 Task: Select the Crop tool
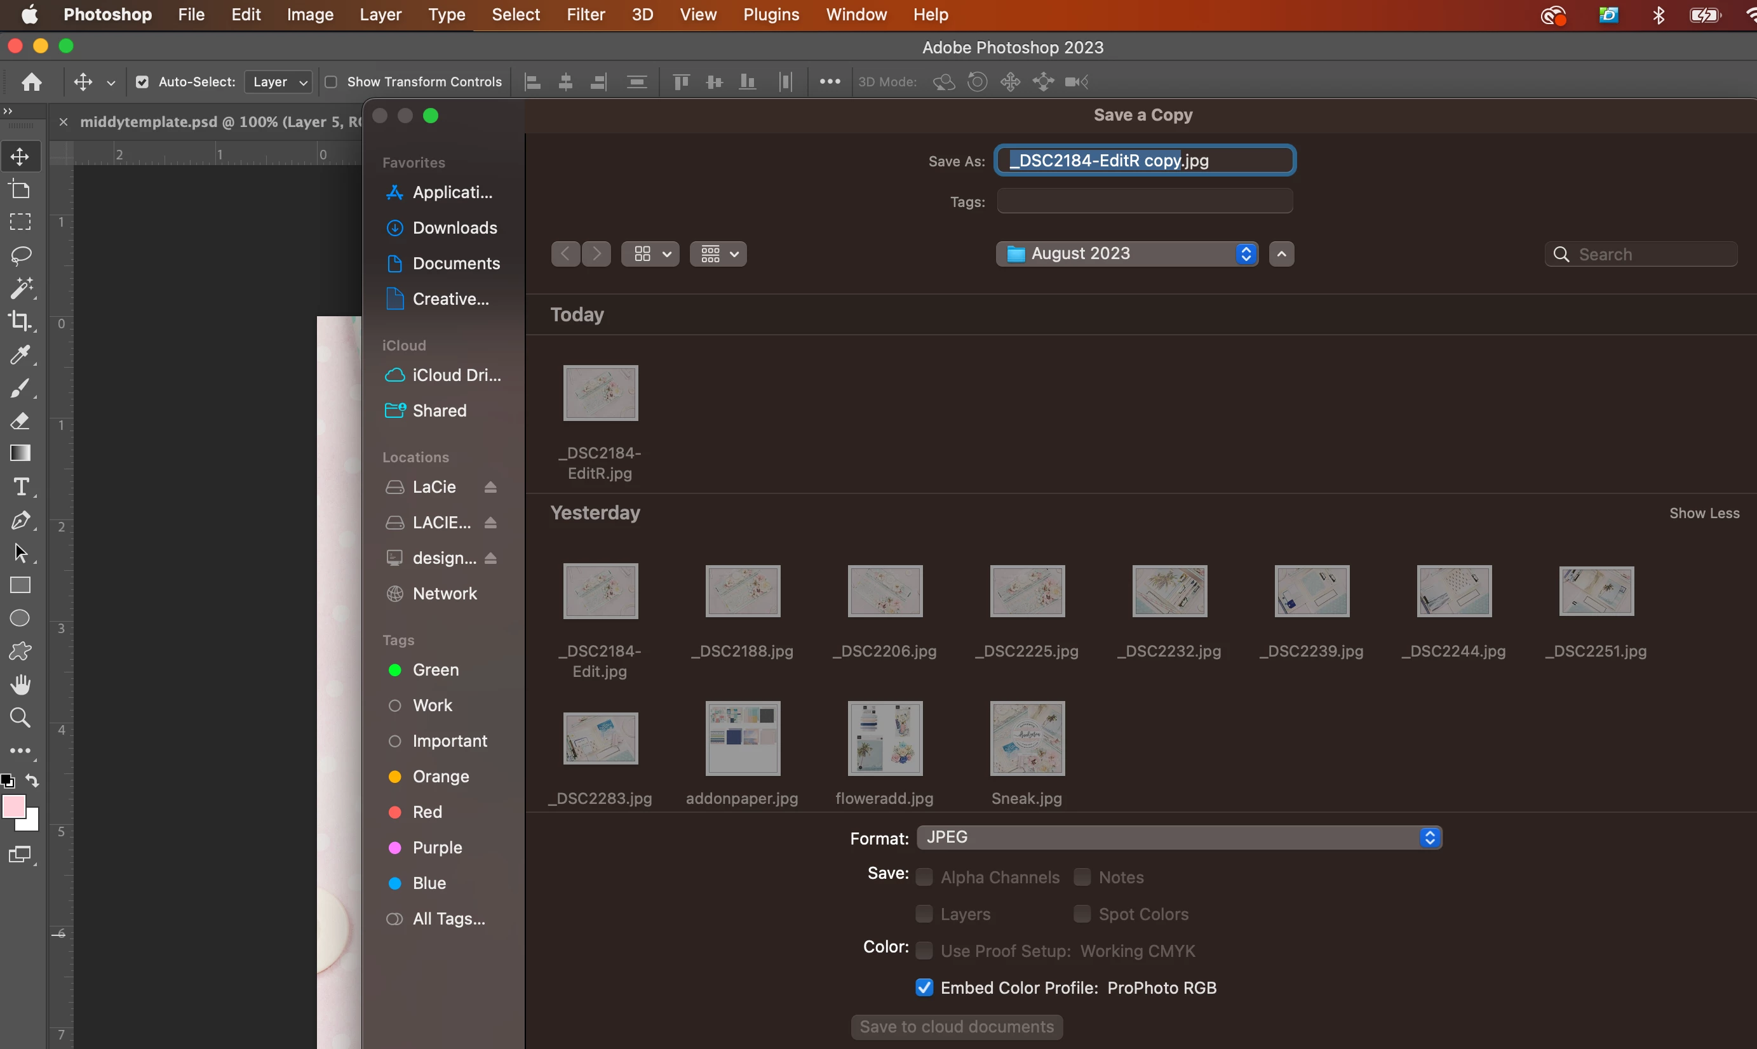tap(20, 321)
